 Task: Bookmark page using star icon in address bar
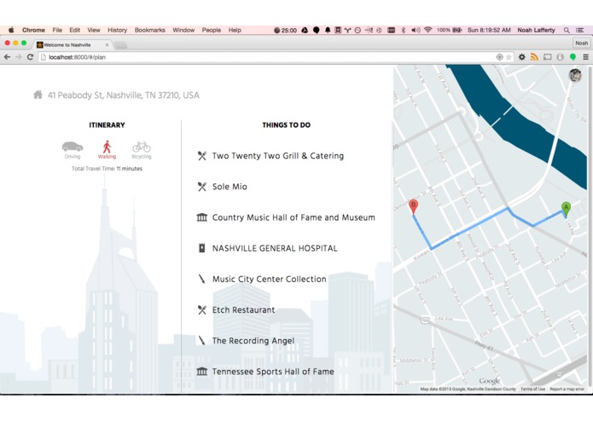[x=509, y=57]
